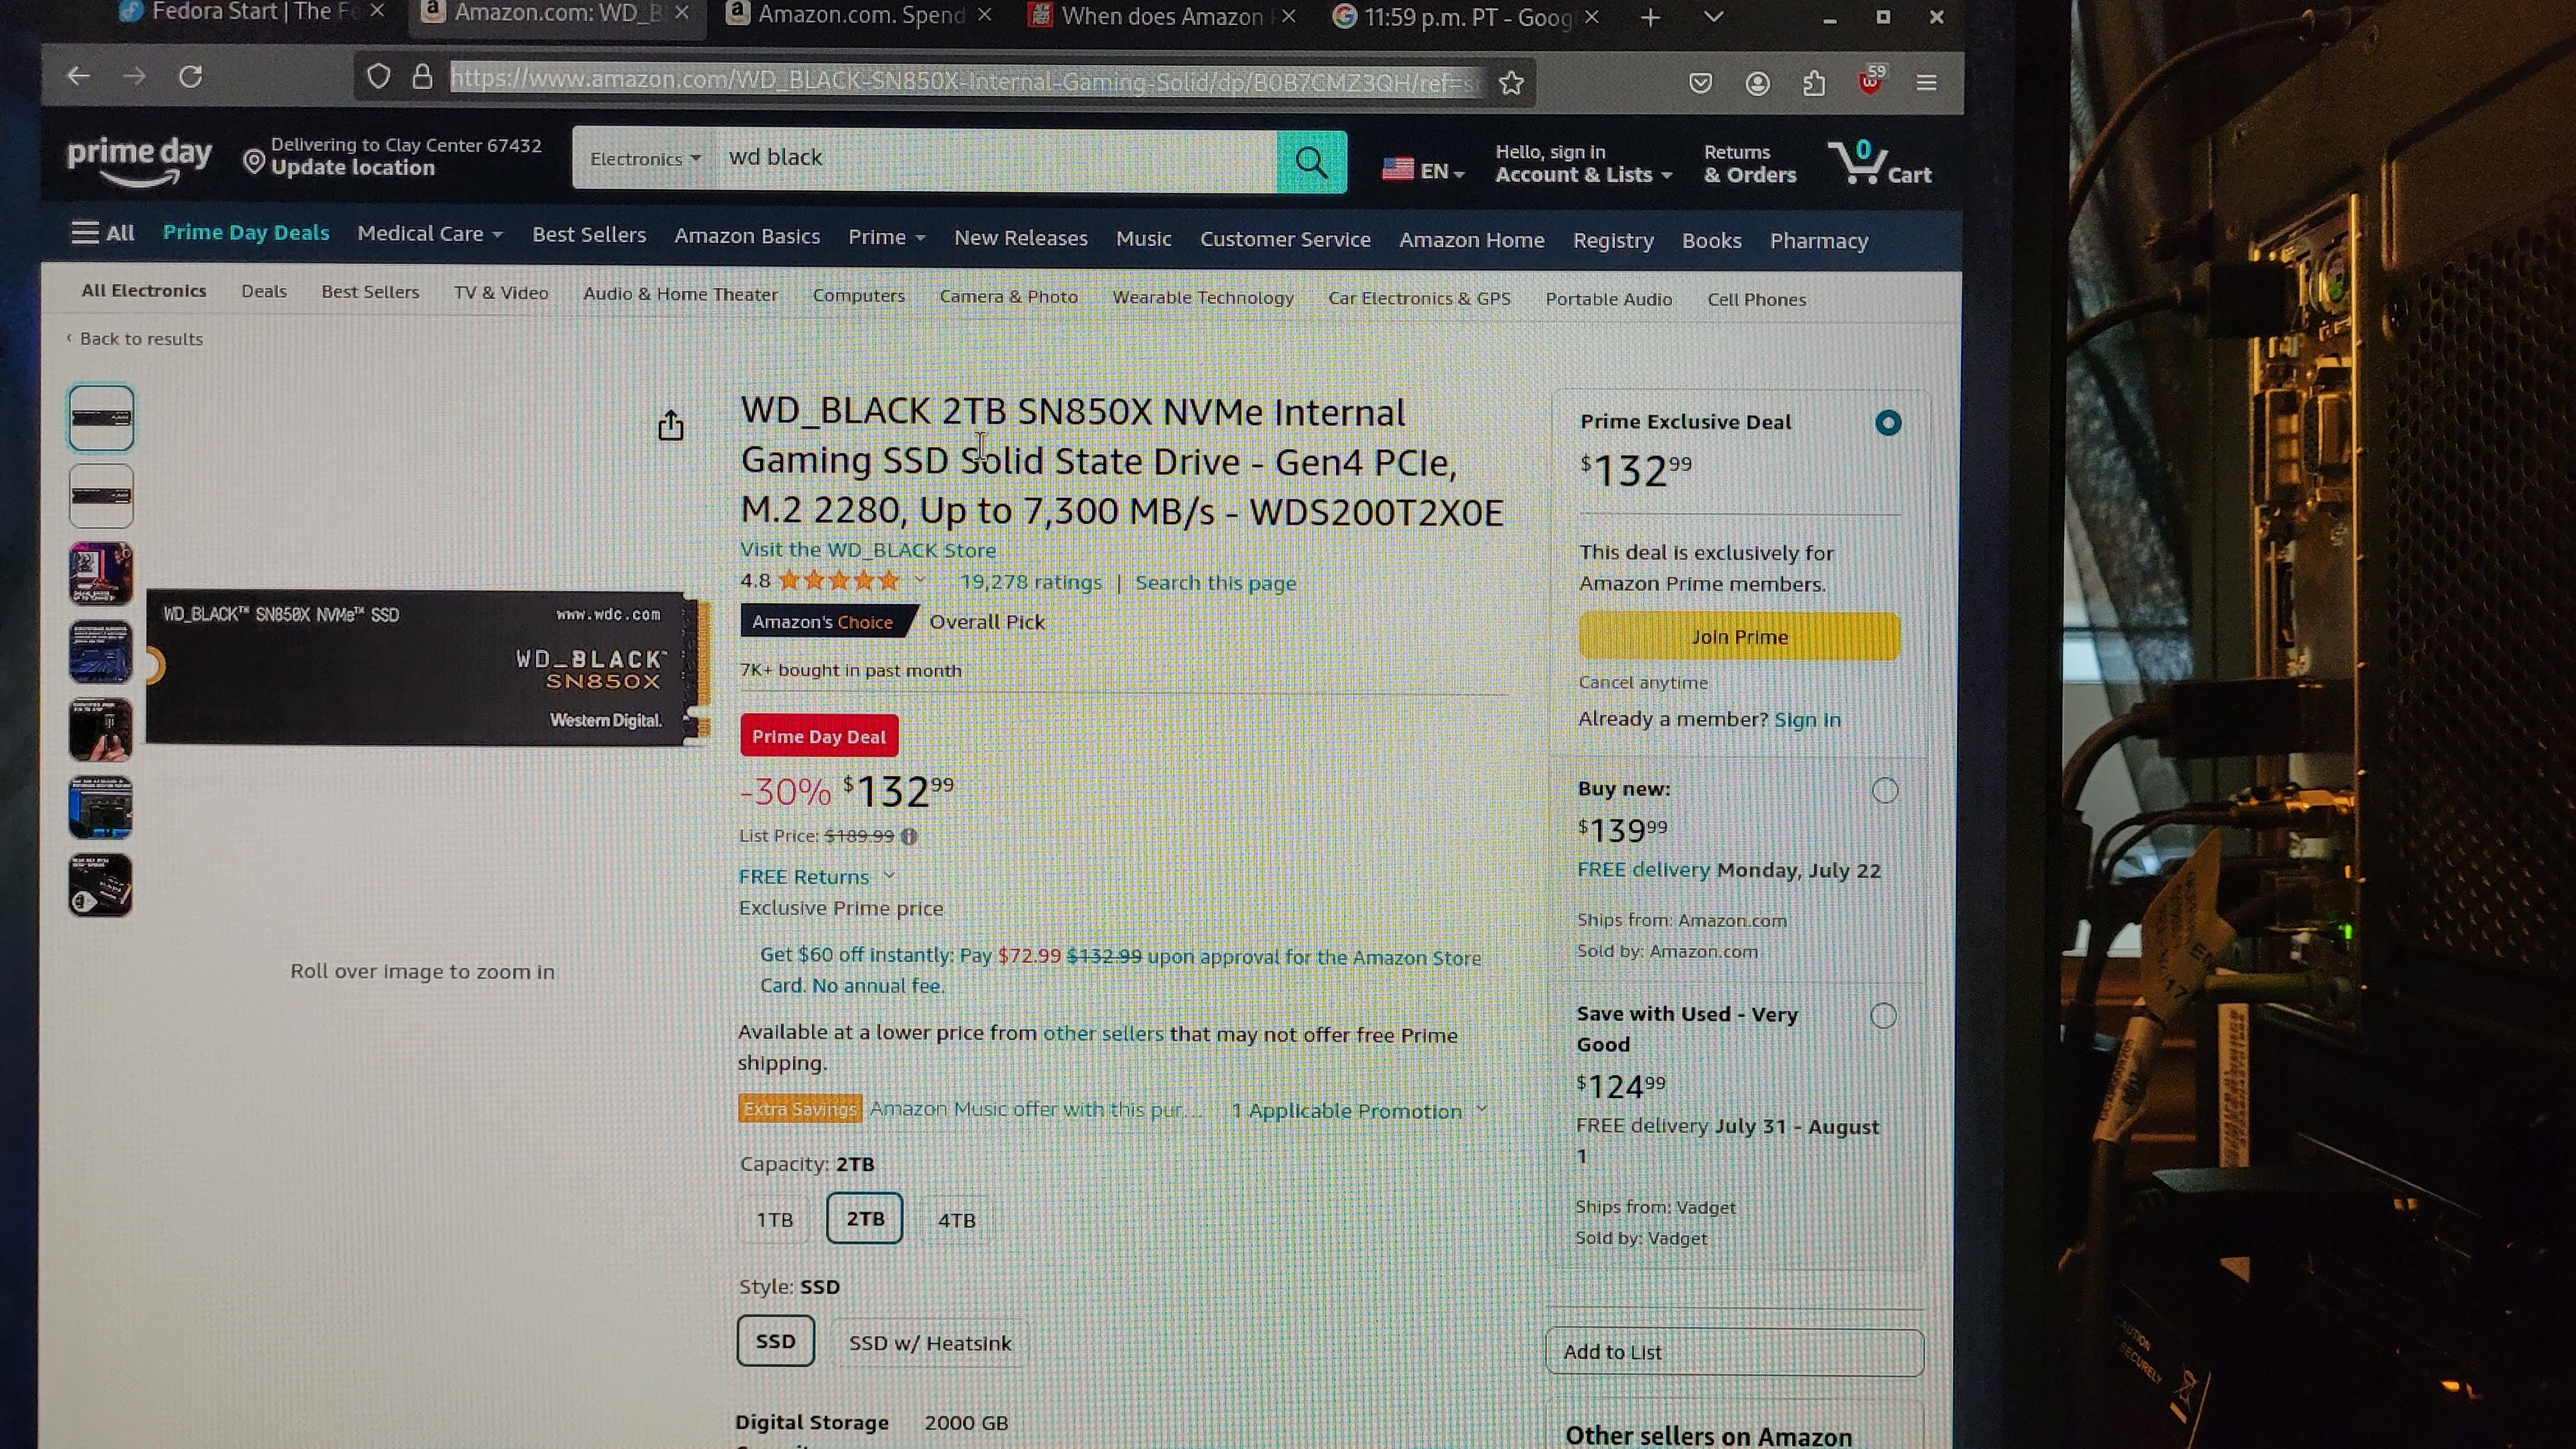Screen dimensions: 2576x1449
Task: Click the list price info icon
Action: pos(908,836)
